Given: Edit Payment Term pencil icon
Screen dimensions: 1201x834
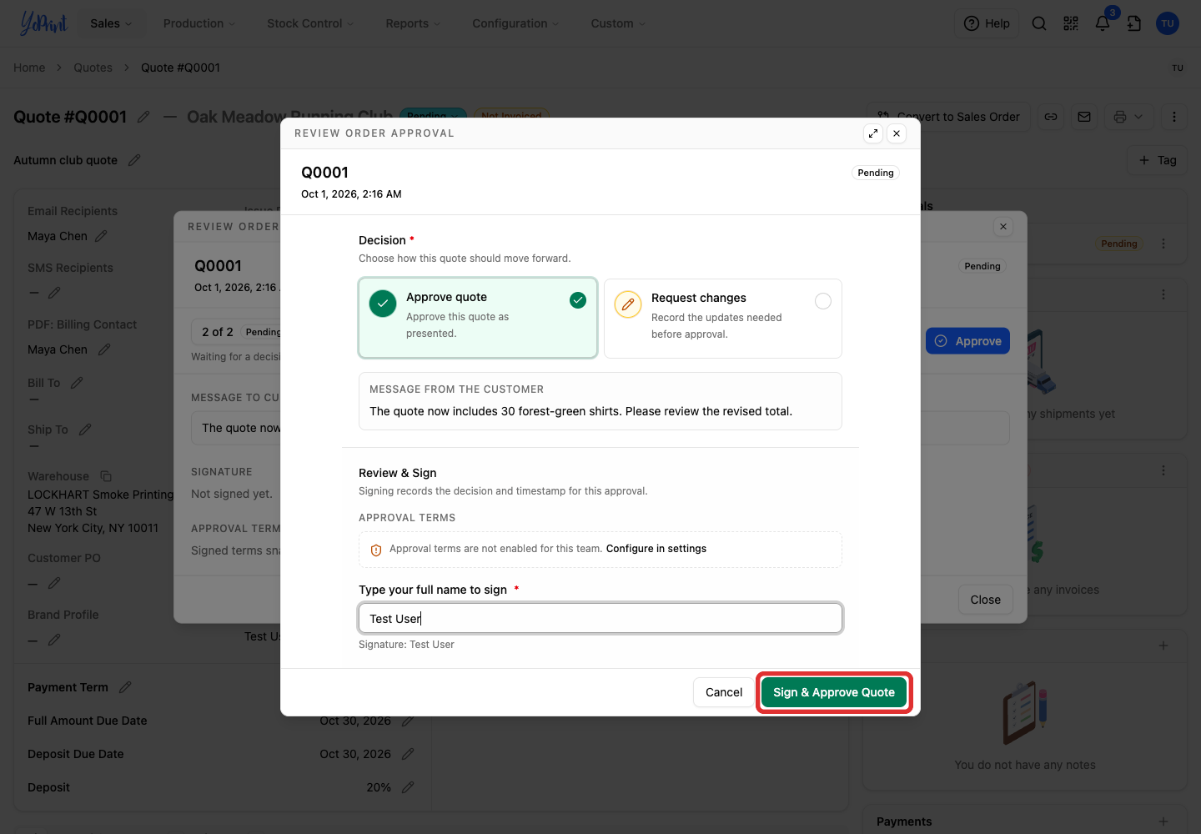Looking at the screenshot, I should click(x=125, y=687).
